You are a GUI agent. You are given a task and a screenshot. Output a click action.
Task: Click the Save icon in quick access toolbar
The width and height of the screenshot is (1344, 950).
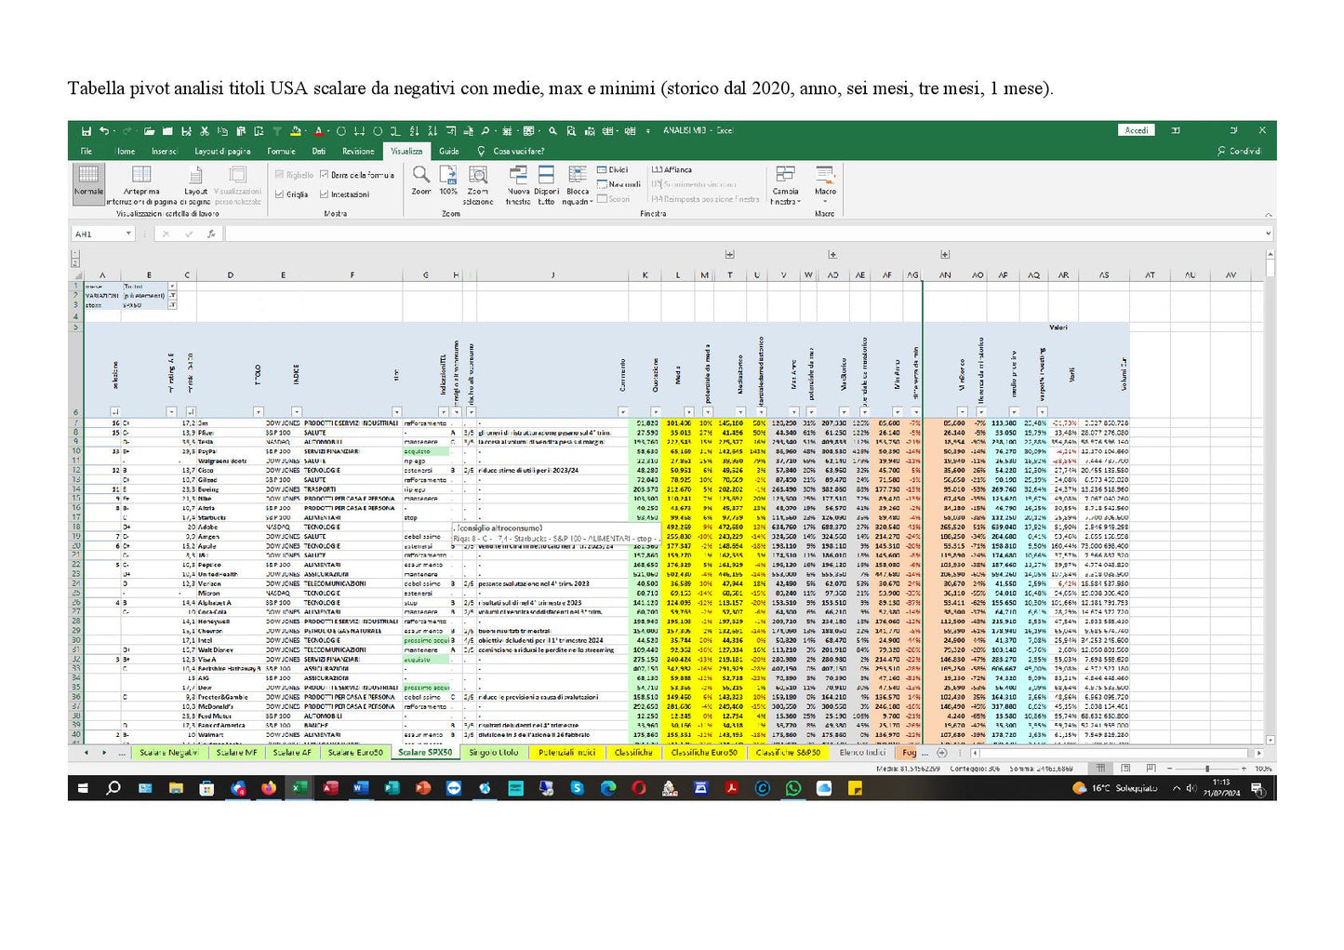(x=86, y=131)
